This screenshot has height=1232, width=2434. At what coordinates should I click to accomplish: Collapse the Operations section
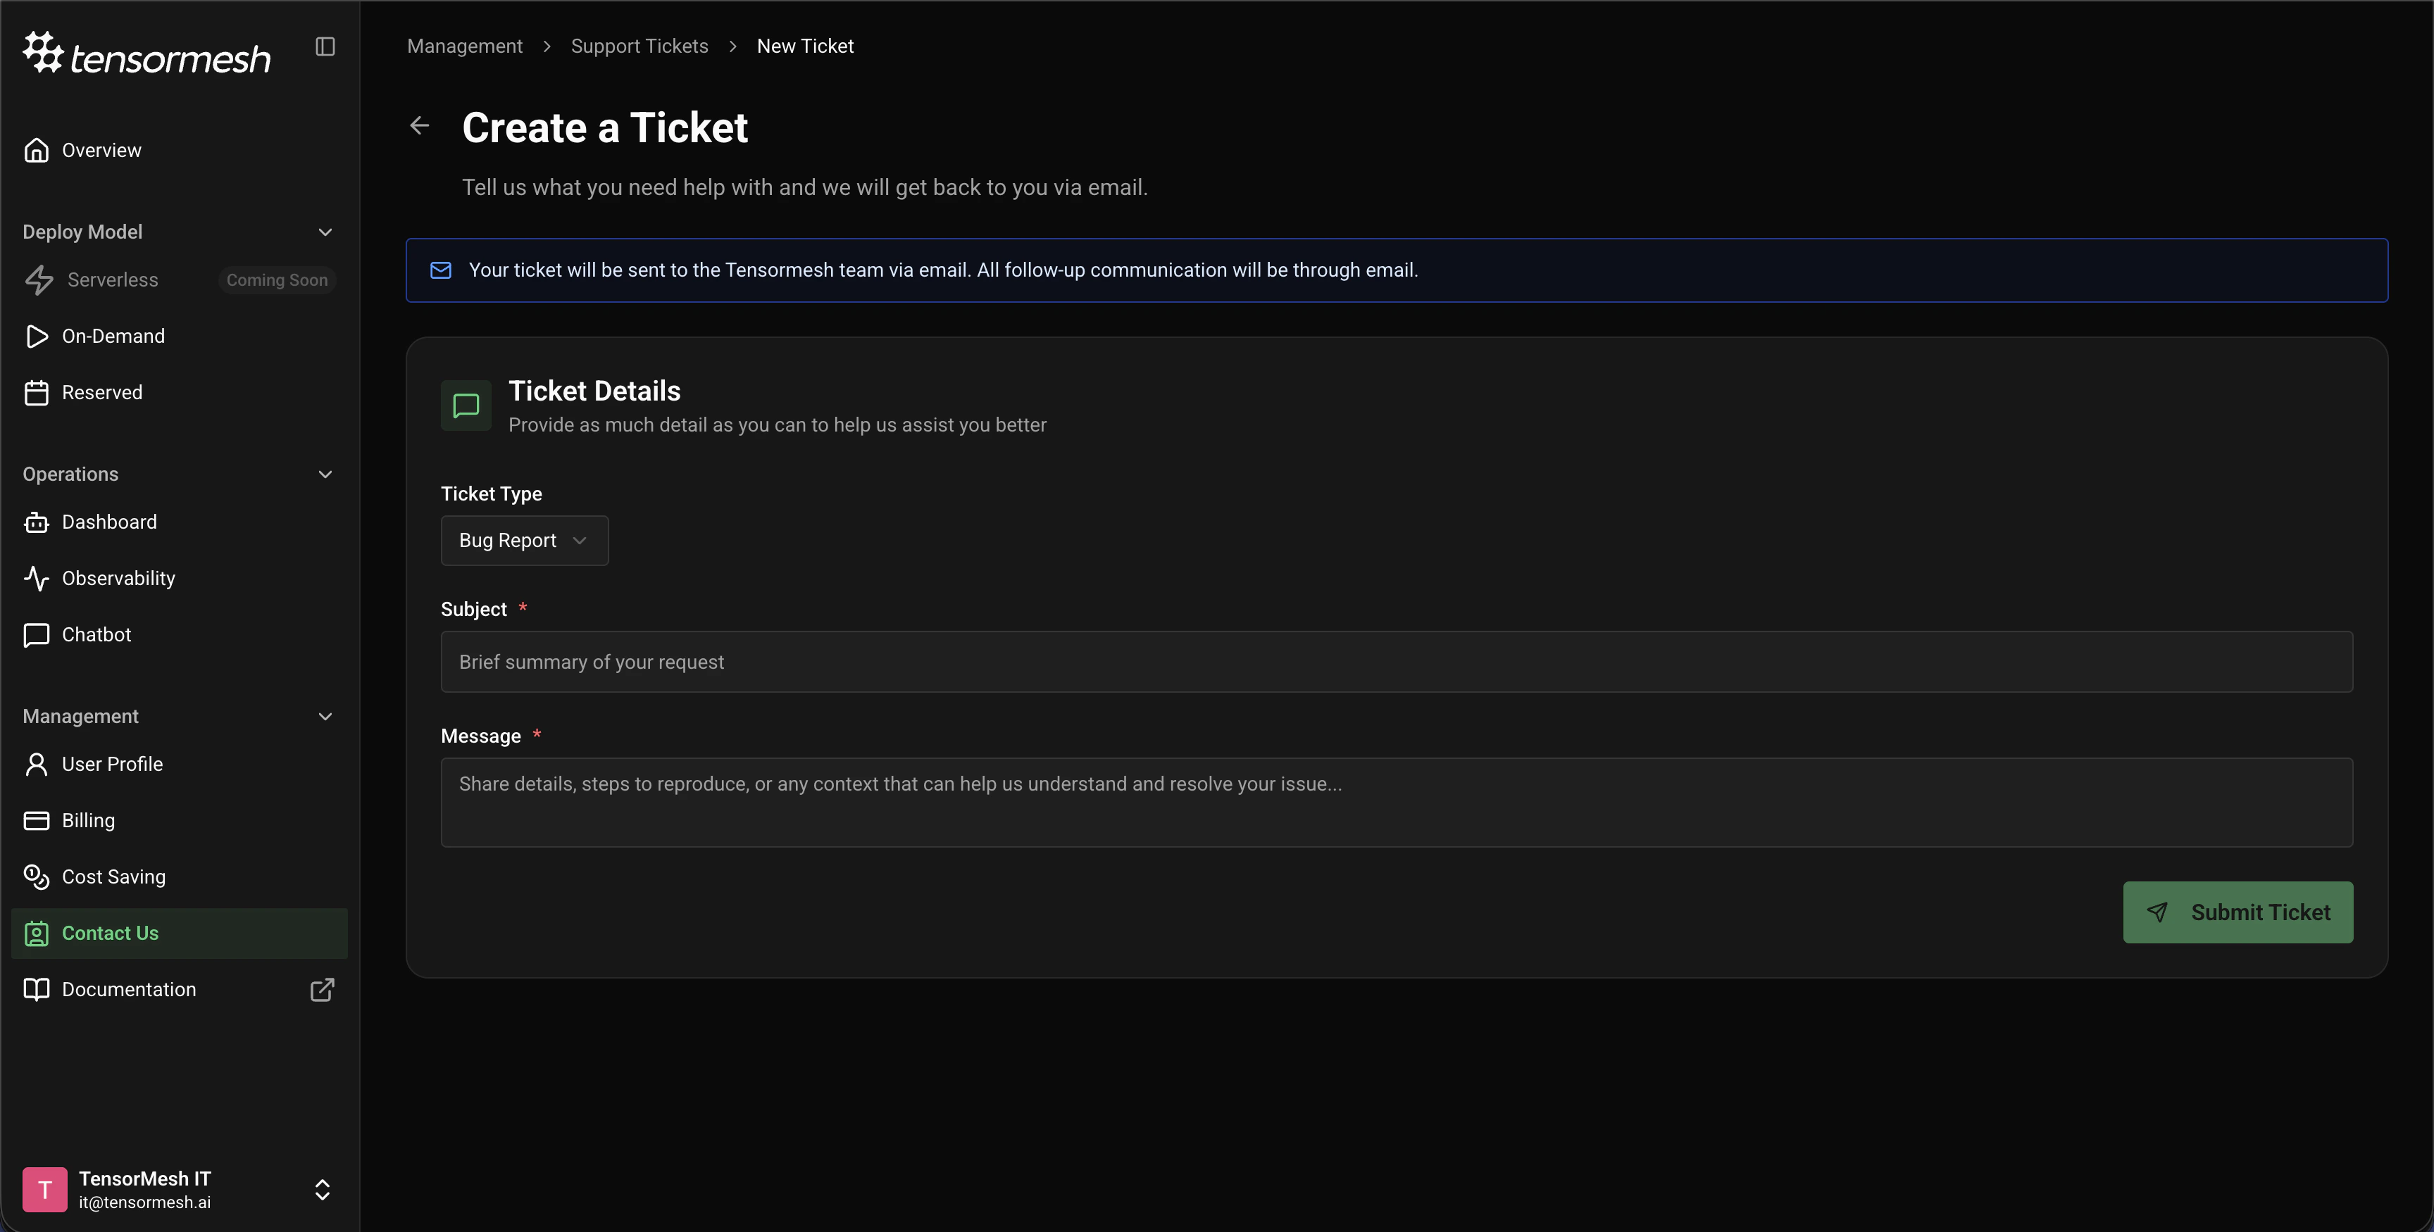(x=325, y=474)
